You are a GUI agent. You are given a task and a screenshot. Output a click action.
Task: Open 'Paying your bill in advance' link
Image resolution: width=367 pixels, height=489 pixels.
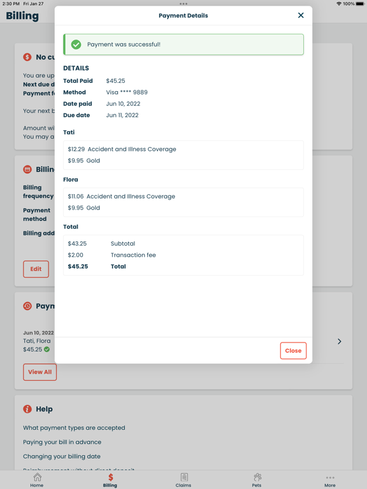point(62,443)
